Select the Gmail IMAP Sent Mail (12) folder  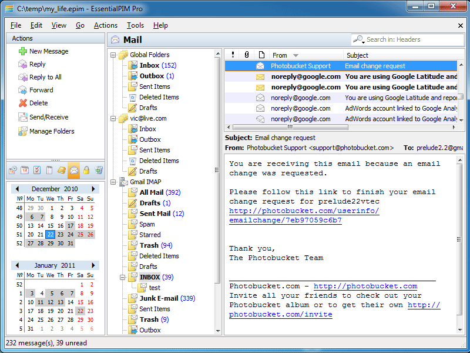point(162,214)
